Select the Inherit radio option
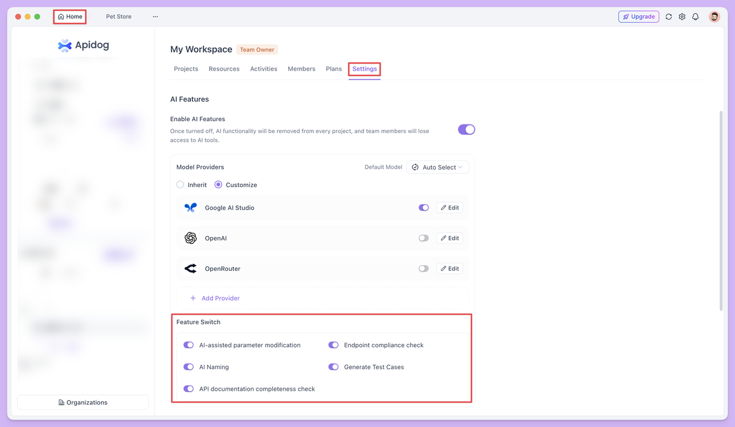 [x=179, y=184]
